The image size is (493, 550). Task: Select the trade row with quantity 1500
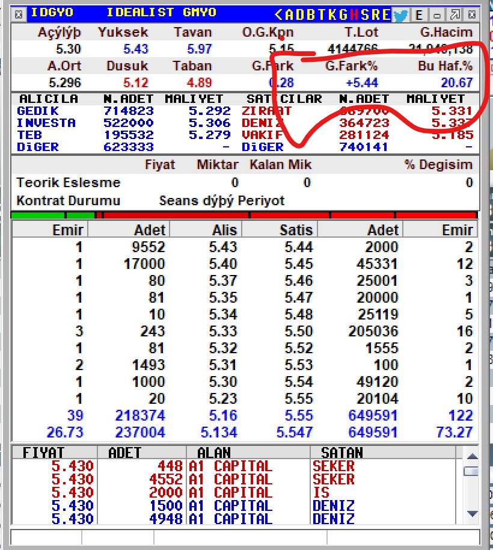234,506
